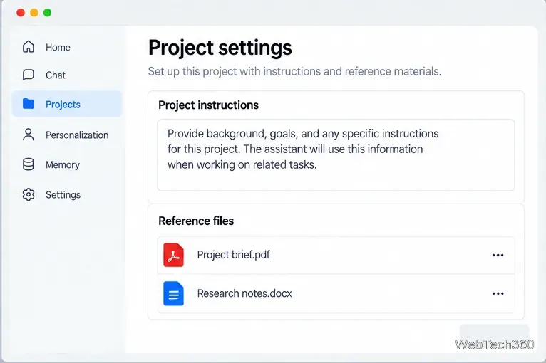Open options menu for Project brief.pdf

point(498,256)
